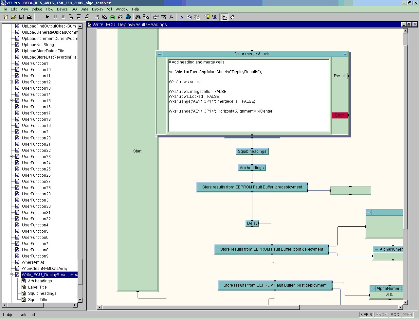
Task: Click the Arb headings object
Action: 251,168
